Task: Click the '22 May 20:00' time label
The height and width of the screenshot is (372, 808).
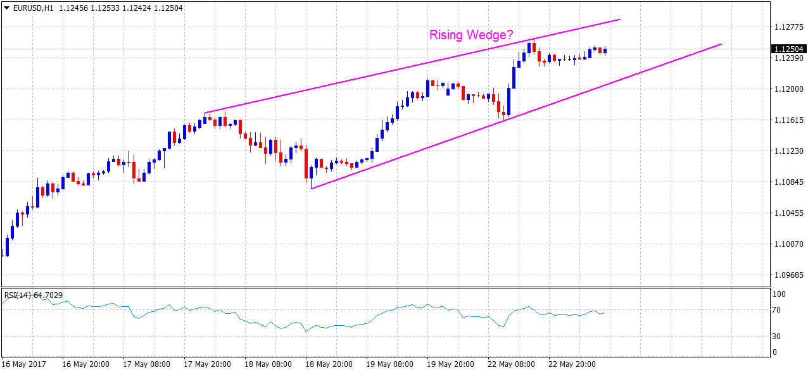Action: 572,364
